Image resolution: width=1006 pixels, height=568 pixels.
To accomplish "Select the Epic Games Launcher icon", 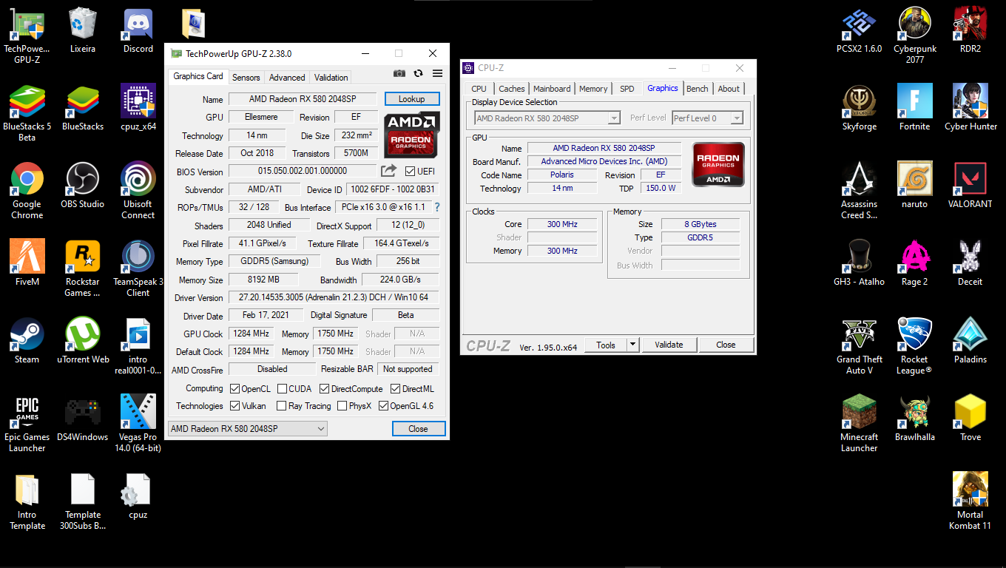I will 27,424.
